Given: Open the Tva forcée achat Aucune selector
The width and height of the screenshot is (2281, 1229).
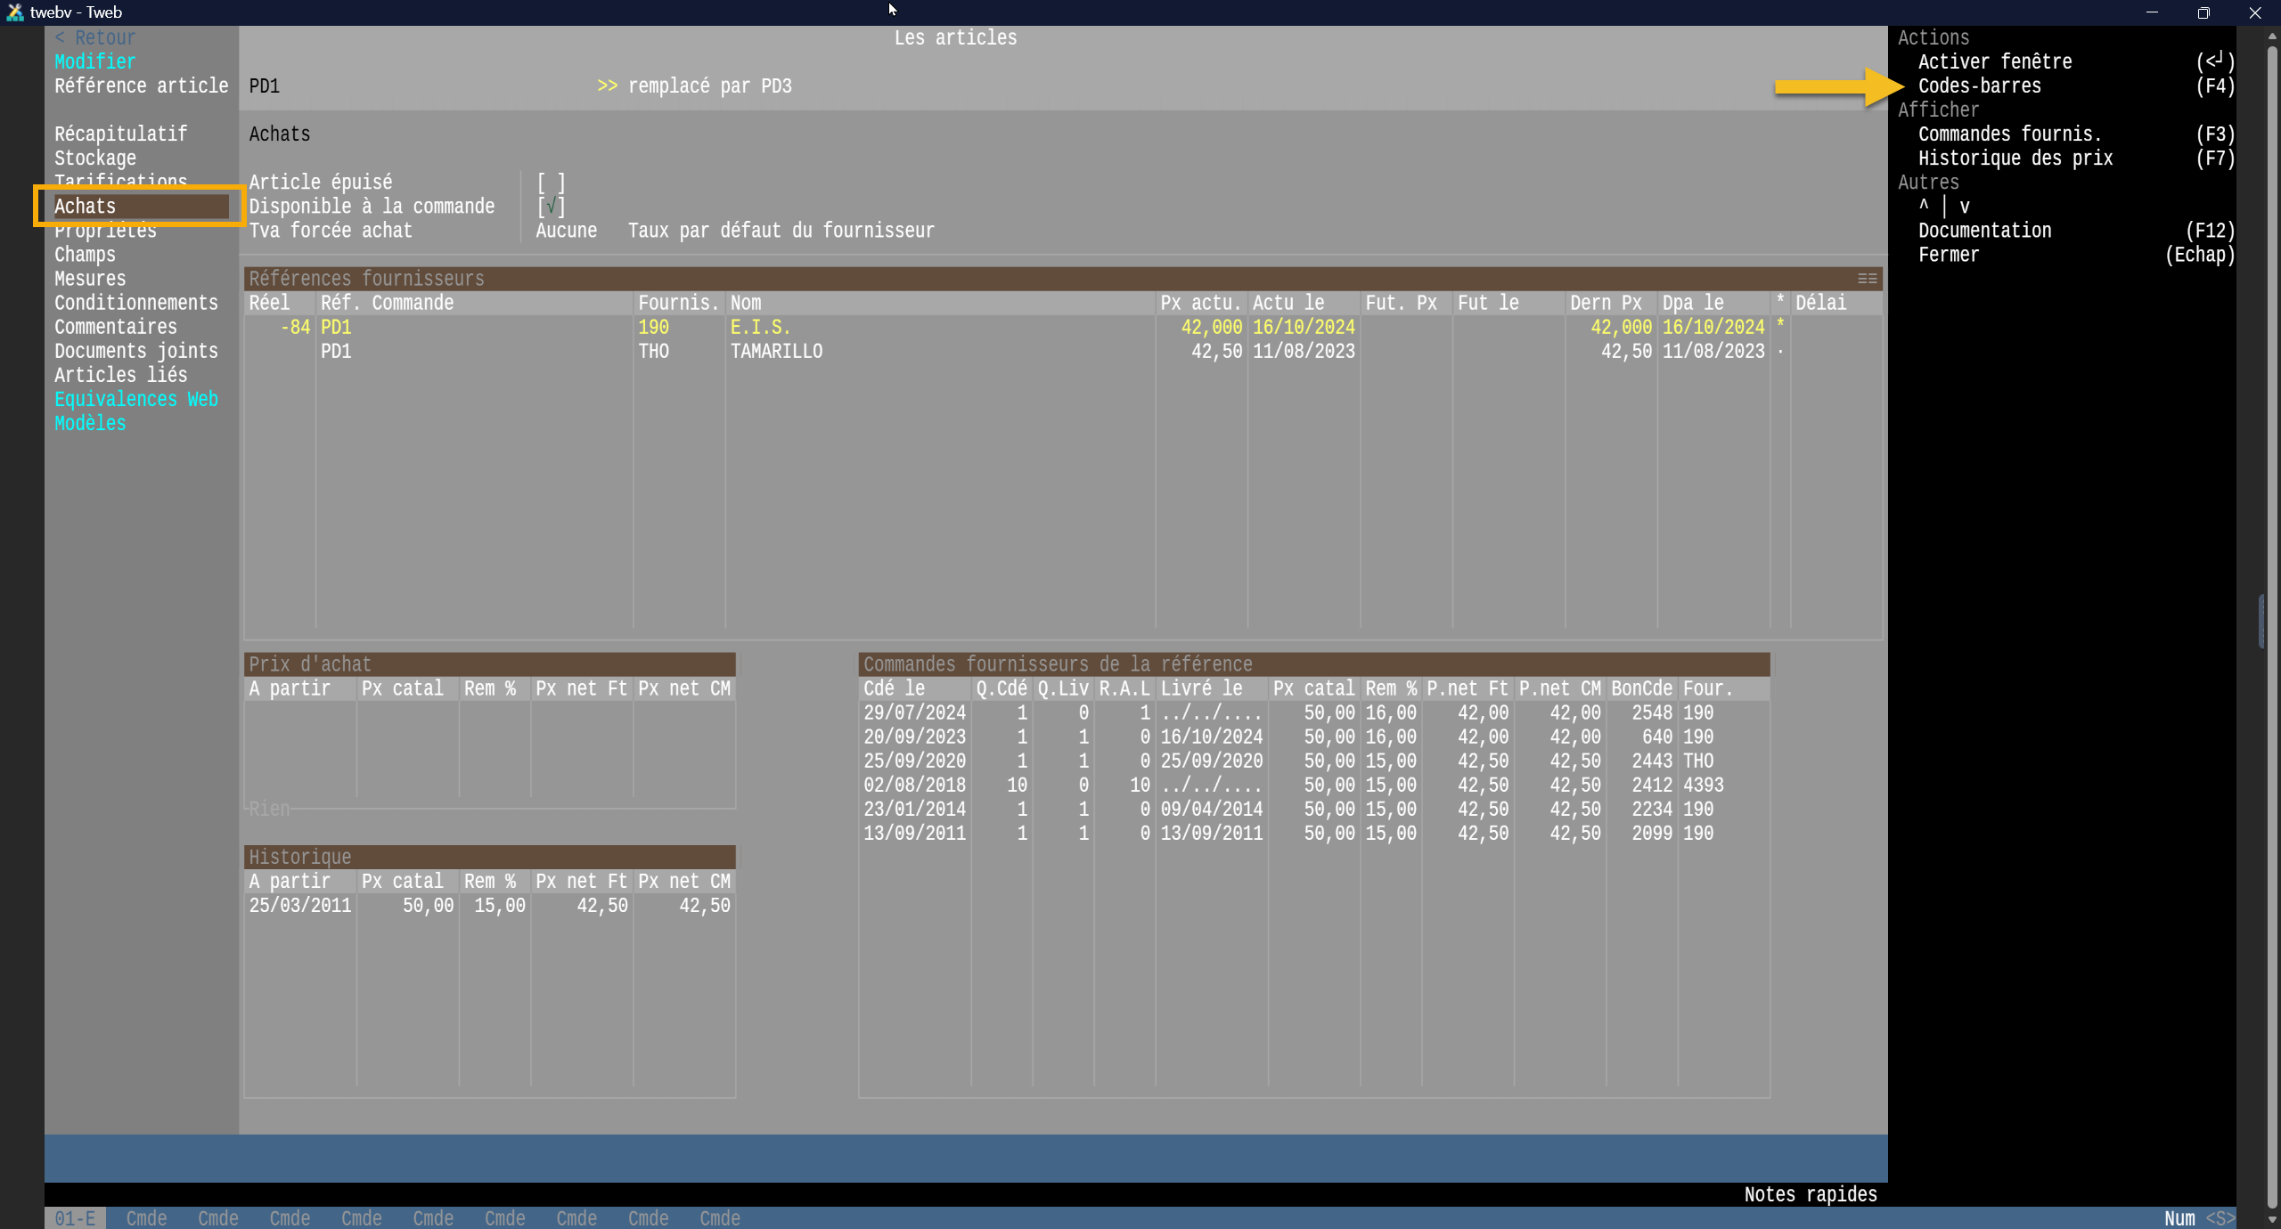Looking at the screenshot, I should pyautogui.click(x=566, y=231).
